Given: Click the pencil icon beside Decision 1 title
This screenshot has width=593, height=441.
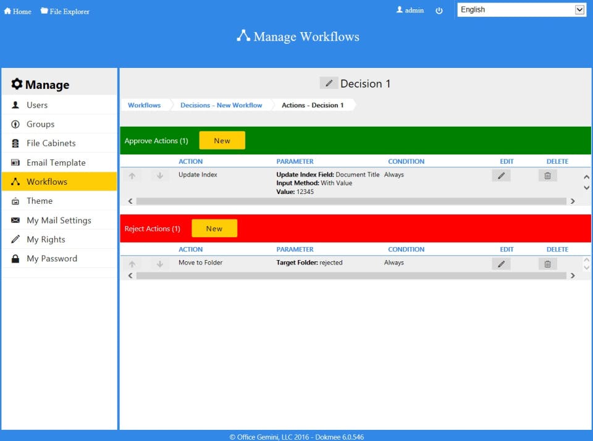Looking at the screenshot, I should tap(329, 83).
